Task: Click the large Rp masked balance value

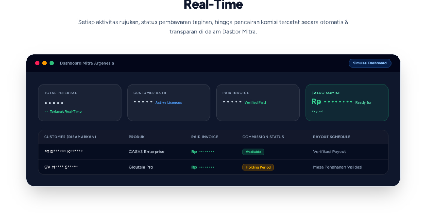Action: [x=332, y=102]
